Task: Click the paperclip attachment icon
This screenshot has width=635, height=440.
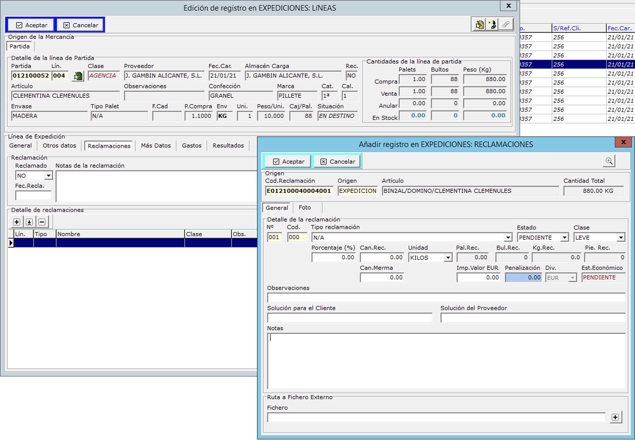Action: click(x=506, y=25)
